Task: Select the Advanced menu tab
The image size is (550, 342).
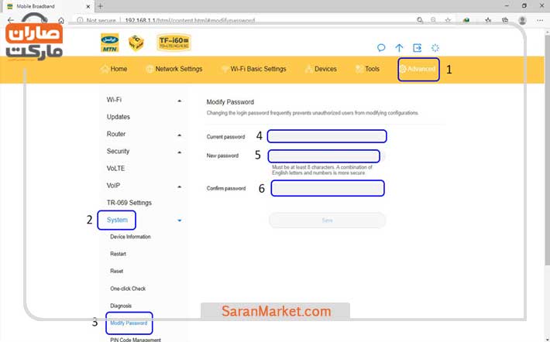Action: tap(418, 69)
